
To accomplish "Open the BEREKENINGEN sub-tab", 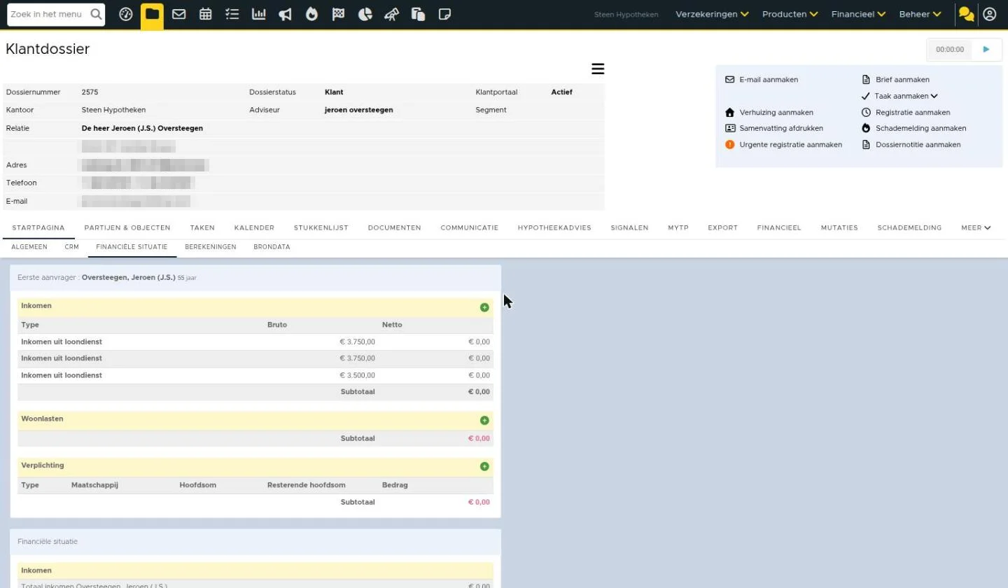I will pos(211,247).
